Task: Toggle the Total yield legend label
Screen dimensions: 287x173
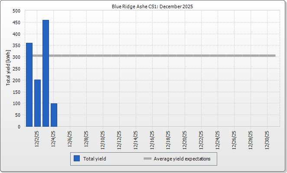Action: pyautogui.click(x=95, y=159)
